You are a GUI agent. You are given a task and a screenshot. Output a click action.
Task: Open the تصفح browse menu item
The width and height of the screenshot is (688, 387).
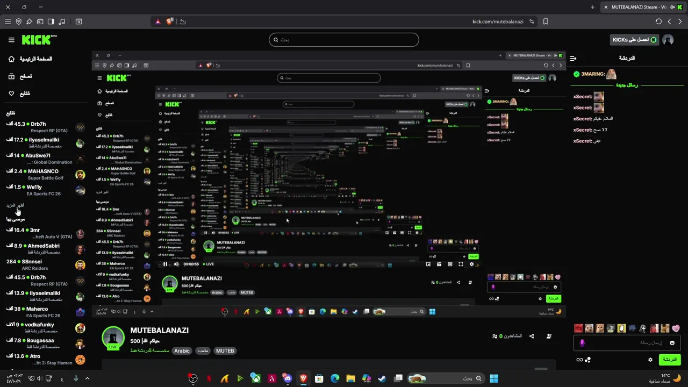[19, 76]
